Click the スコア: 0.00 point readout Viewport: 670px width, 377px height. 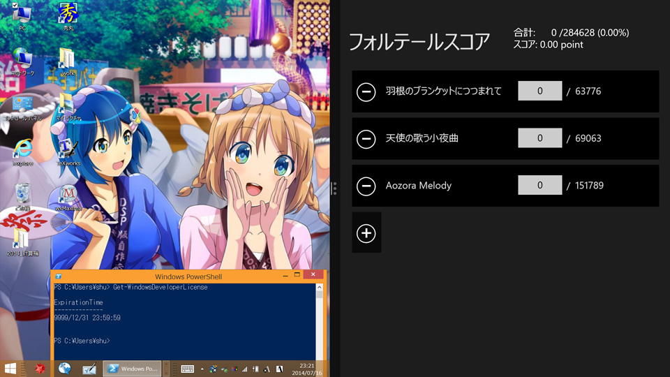[549, 45]
